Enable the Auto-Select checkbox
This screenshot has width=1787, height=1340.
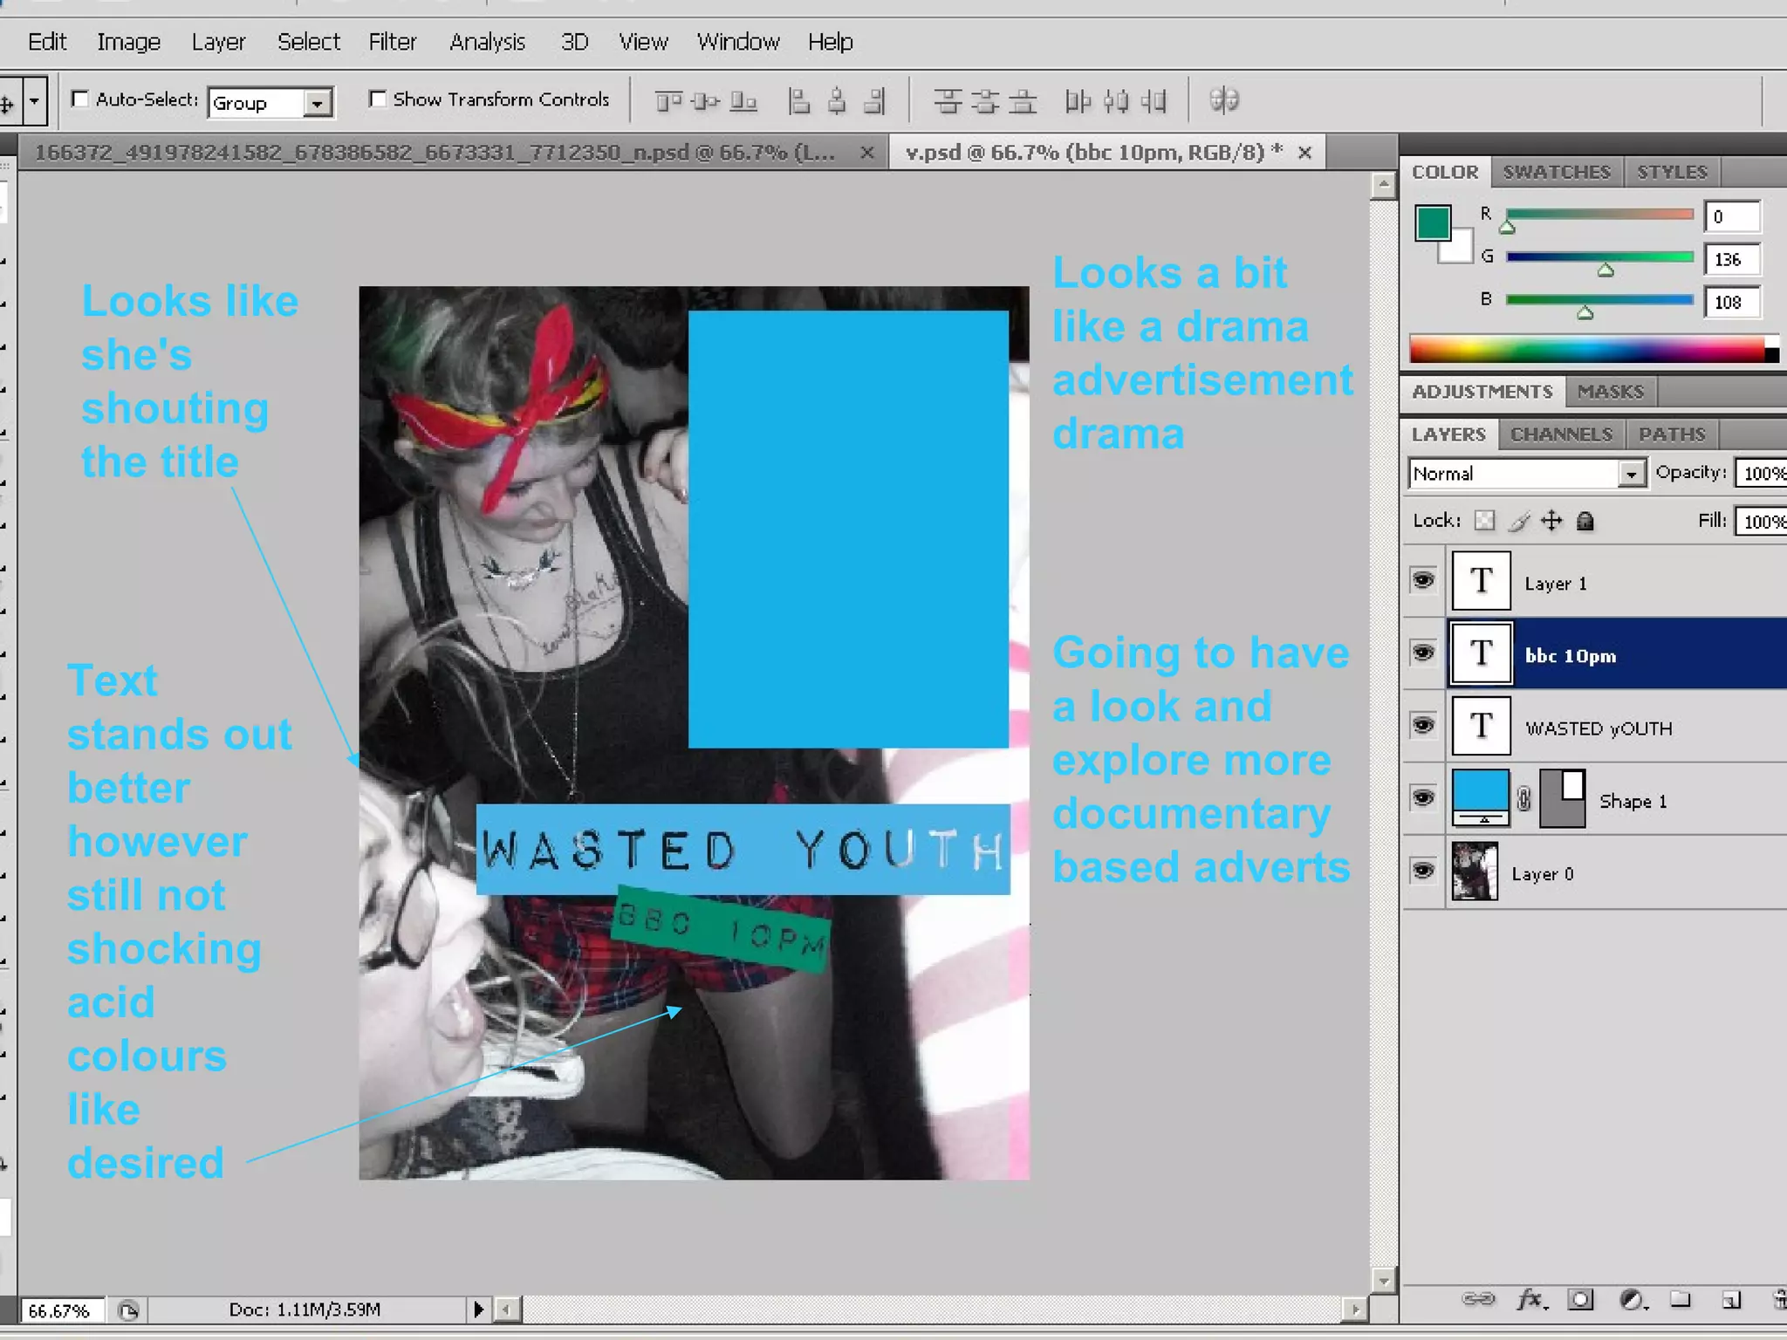(x=80, y=99)
